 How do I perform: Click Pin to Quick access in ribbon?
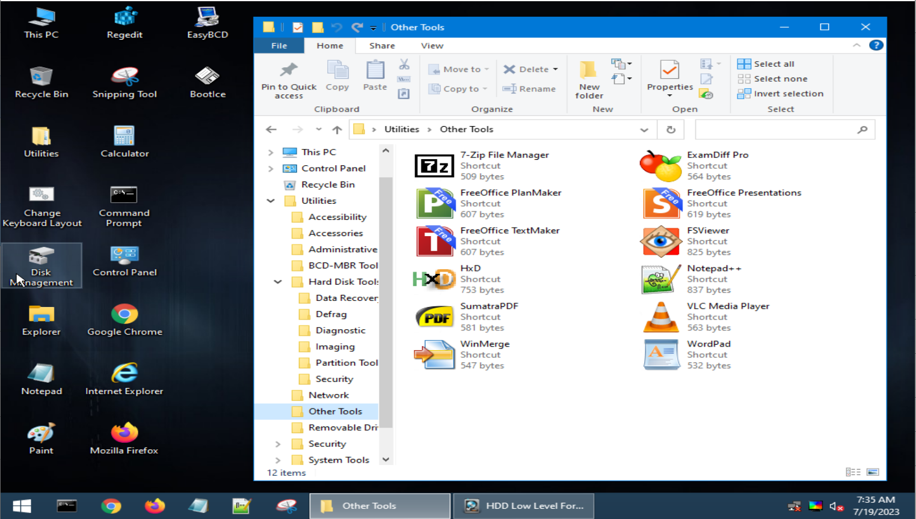click(x=289, y=80)
